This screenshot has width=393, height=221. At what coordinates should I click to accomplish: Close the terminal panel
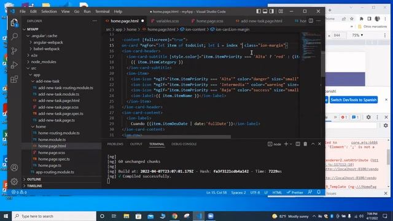(319, 144)
